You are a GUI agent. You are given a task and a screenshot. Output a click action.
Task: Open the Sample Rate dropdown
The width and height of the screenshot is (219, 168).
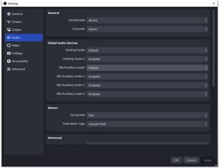tap(147, 20)
